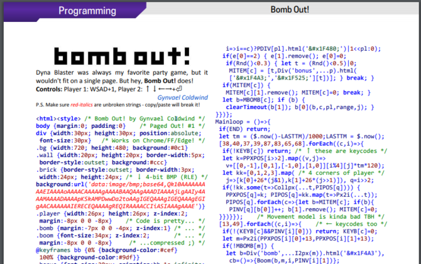Click the "if(!kk.some(t=>Collpx" code line

291,187
